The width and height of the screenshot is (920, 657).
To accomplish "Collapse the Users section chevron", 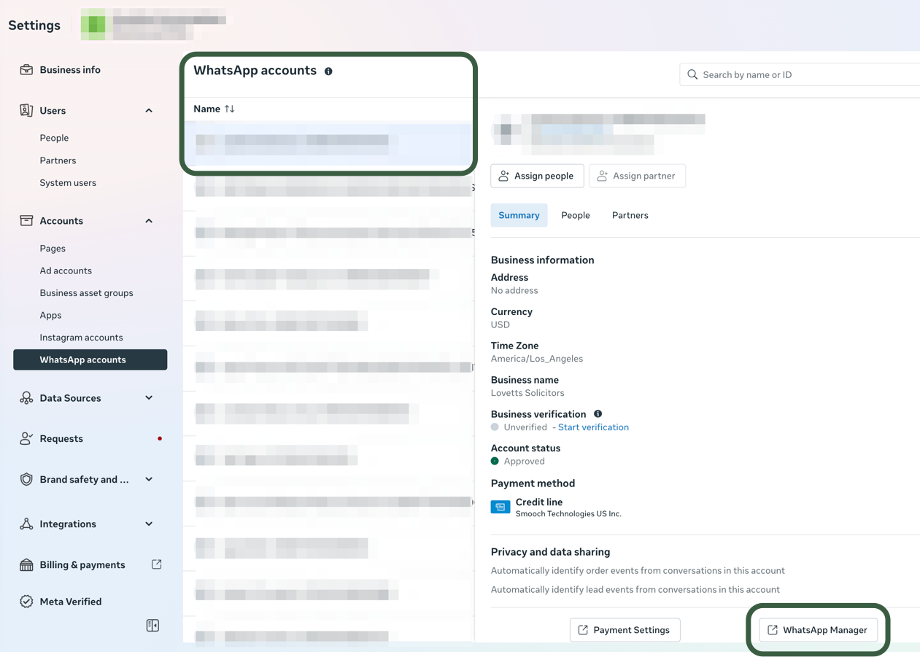I will (149, 111).
